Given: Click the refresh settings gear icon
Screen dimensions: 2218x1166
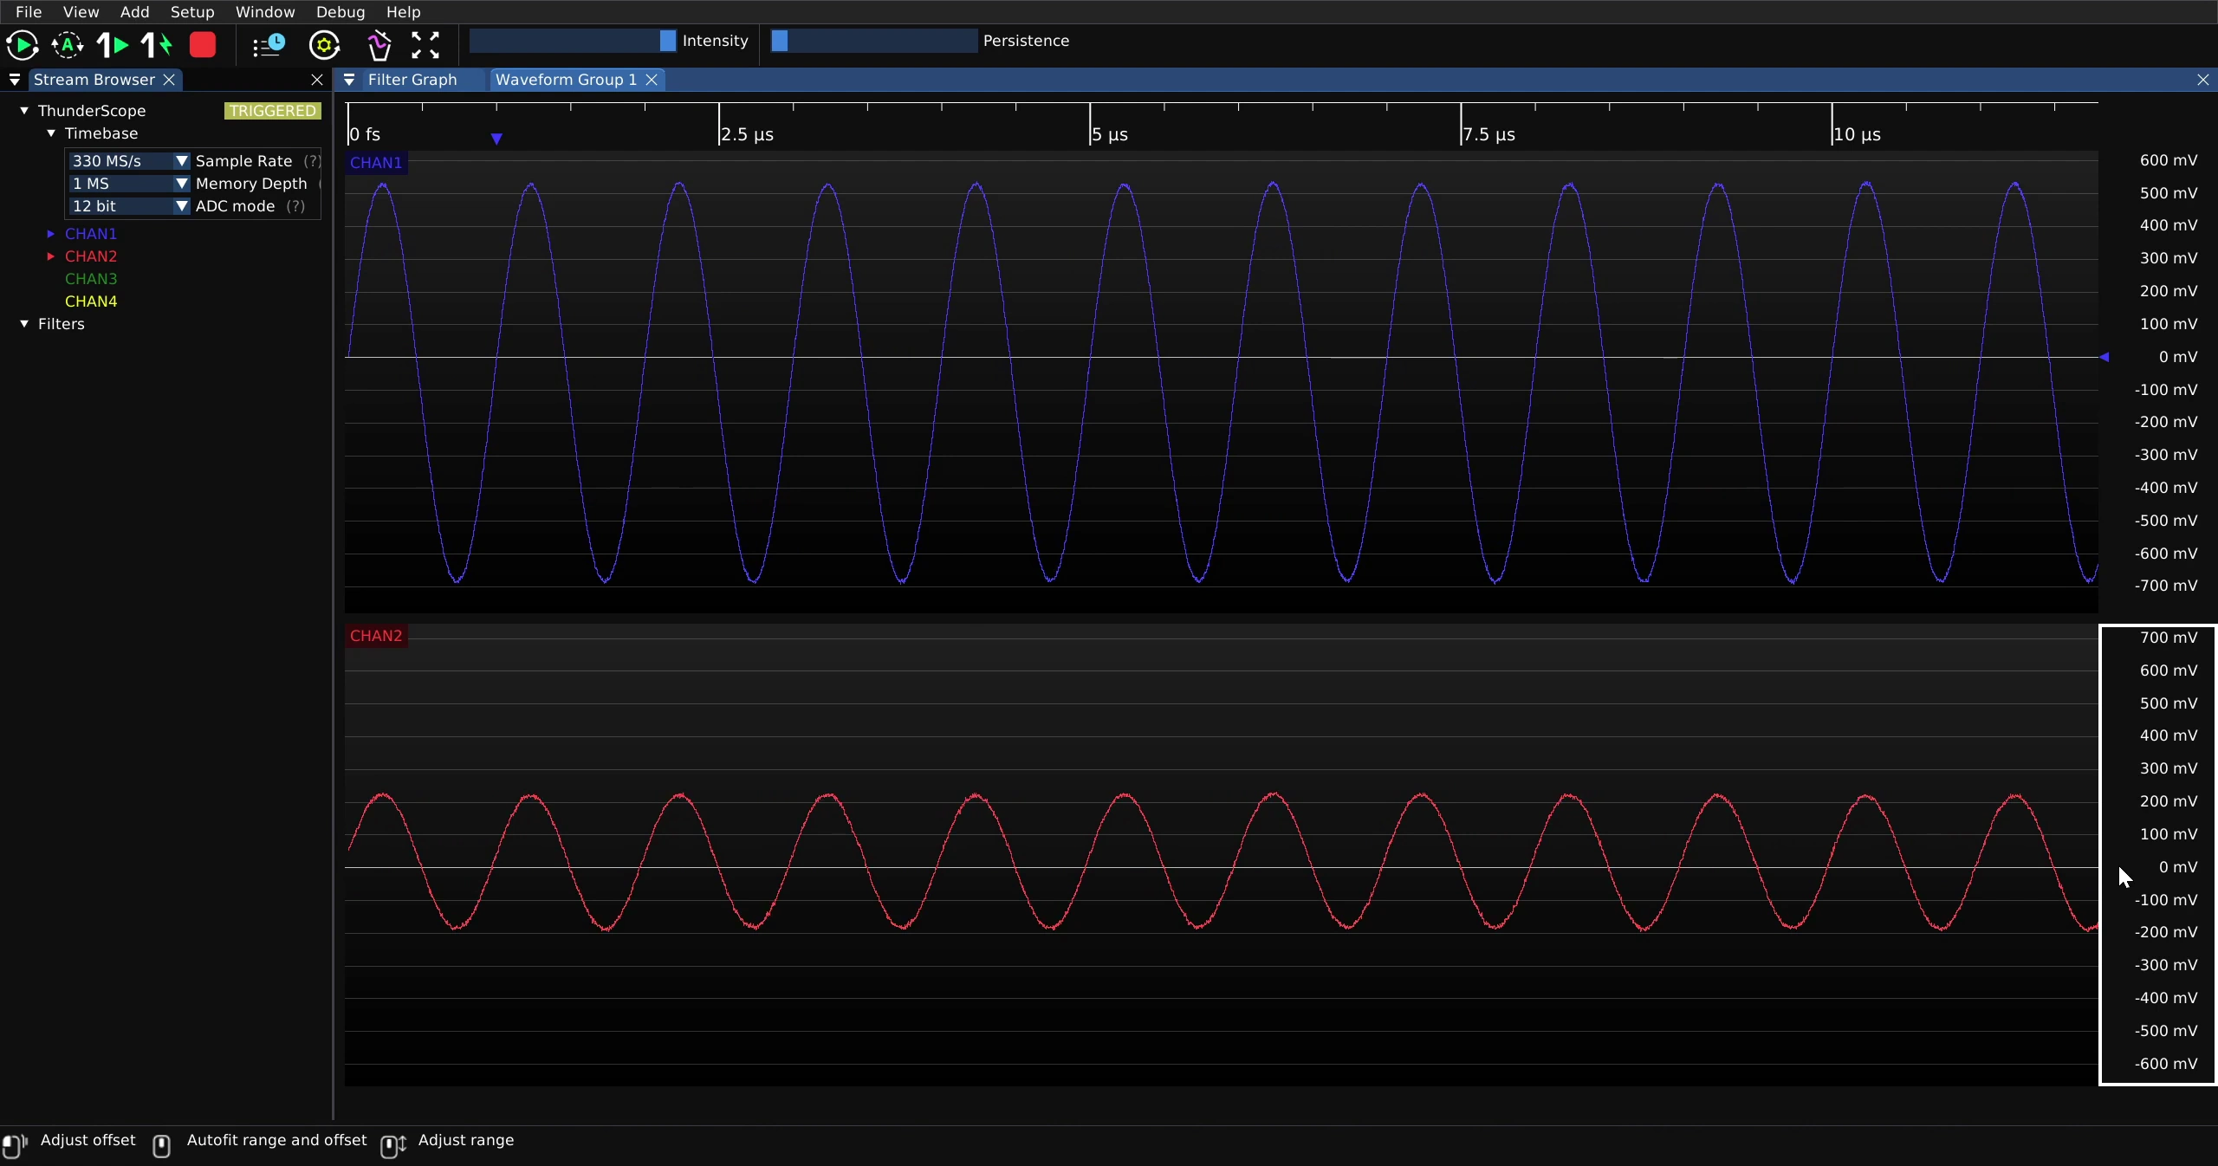Looking at the screenshot, I should [325, 45].
